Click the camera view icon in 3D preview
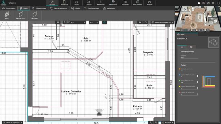Screen dimensions: 221x124 coord(194,30)
